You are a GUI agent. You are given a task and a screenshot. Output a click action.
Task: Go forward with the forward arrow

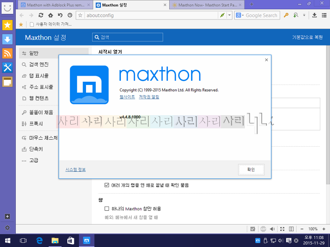coord(31,15)
